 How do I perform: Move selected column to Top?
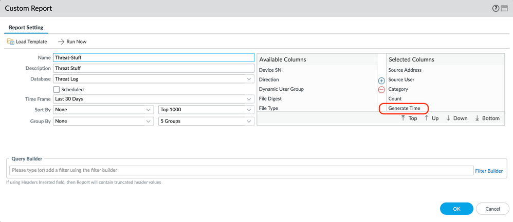pyautogui.click(x=409, y=118)
